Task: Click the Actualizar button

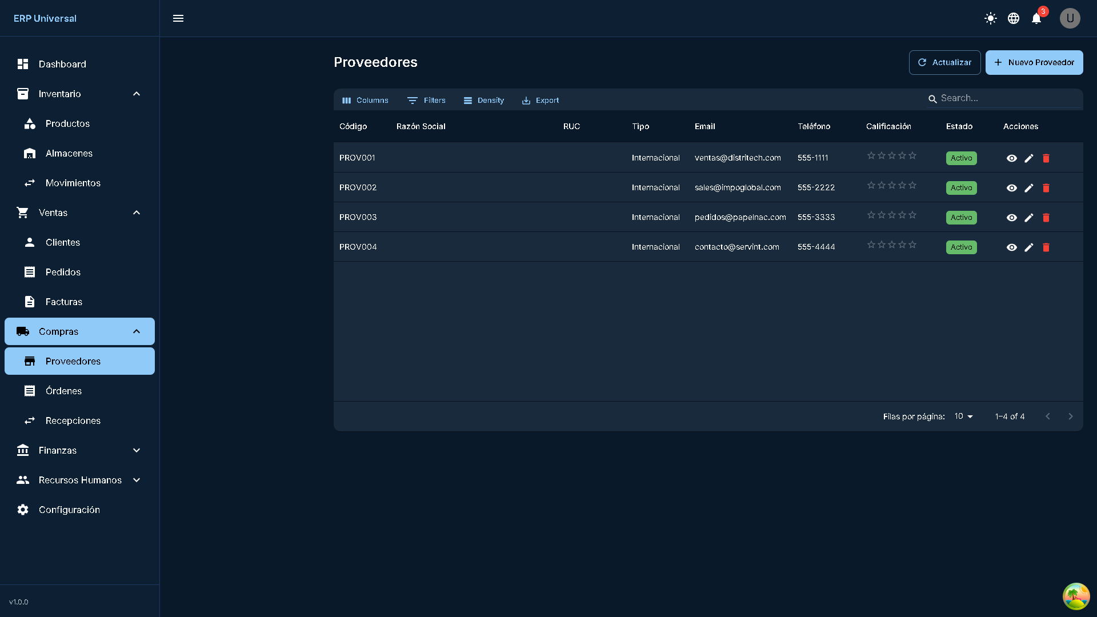Action: click(944, 62)
